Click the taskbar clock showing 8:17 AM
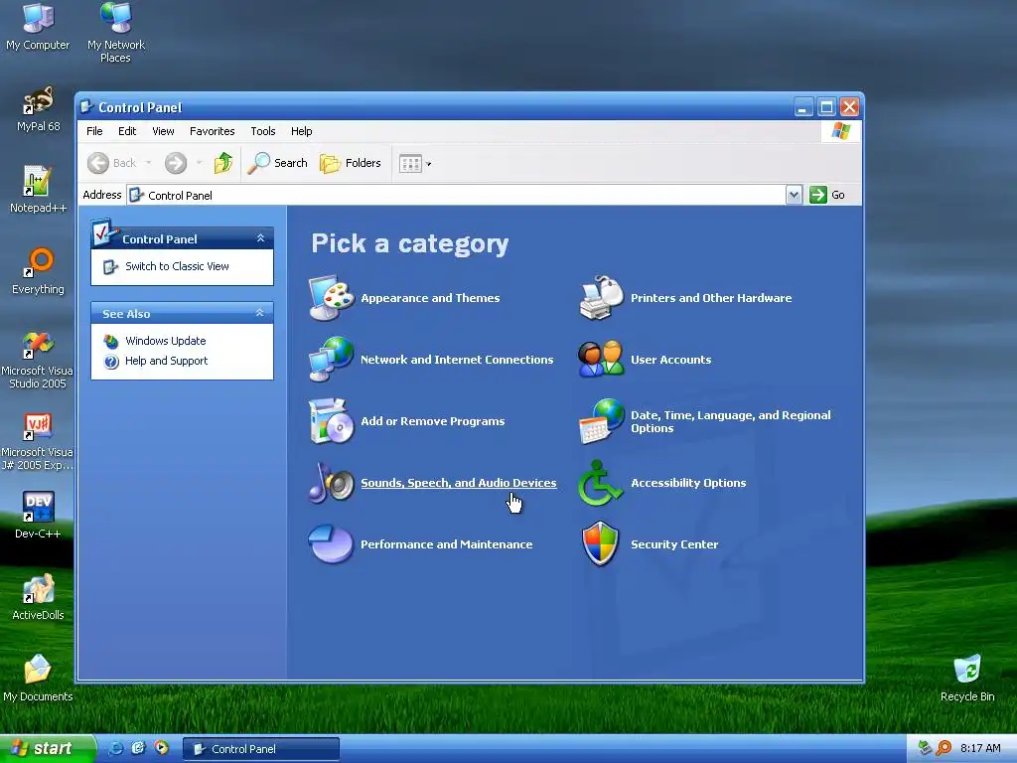Viewport: 1017px width, 763px height. click(980, 748)
